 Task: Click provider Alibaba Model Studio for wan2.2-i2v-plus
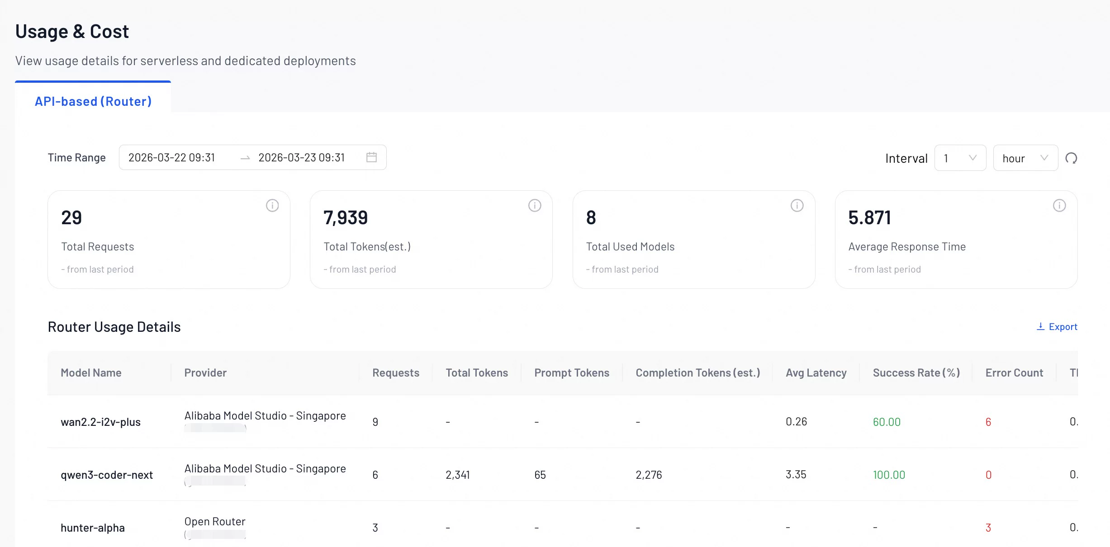click(265, 416)
